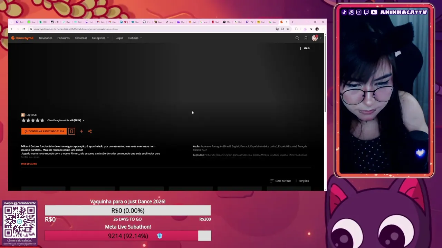442x248 pixels.
Task: Switch to the Netflix browser tab
Action: 215,22
